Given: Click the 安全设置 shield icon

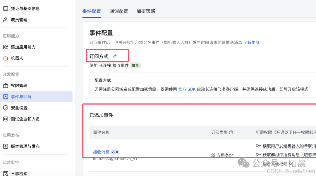Looking at the screenshot, I should [5, 107].
